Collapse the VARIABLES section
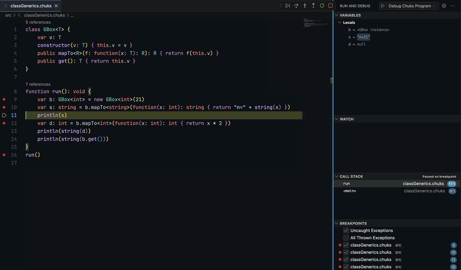 pos(337,15)
